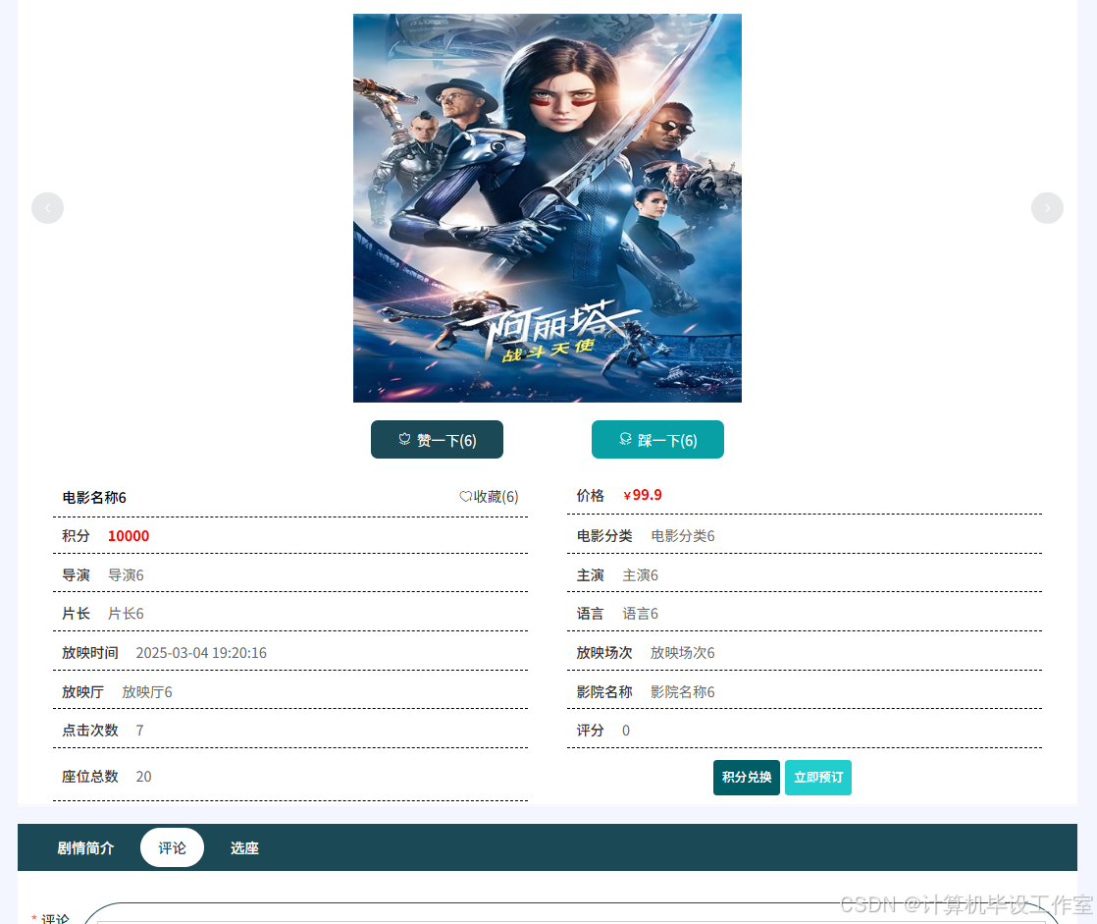Click the thumbs-down icon in 踩一下 button
The width and height of the screenshot is (1097, 924).
point(625,439)
